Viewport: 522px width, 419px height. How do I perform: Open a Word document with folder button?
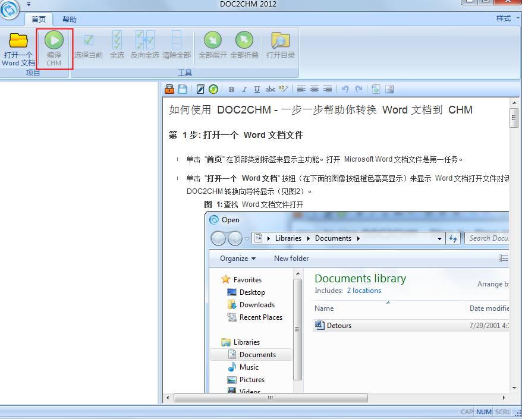(x=18, y=49)
